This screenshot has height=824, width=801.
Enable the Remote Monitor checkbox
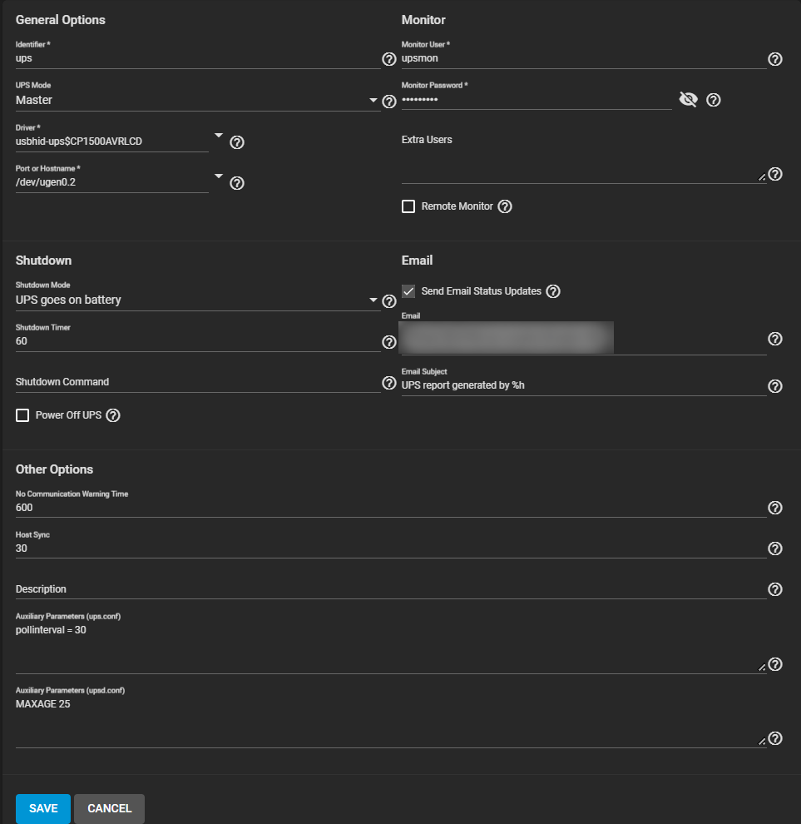tap(408, 206)
